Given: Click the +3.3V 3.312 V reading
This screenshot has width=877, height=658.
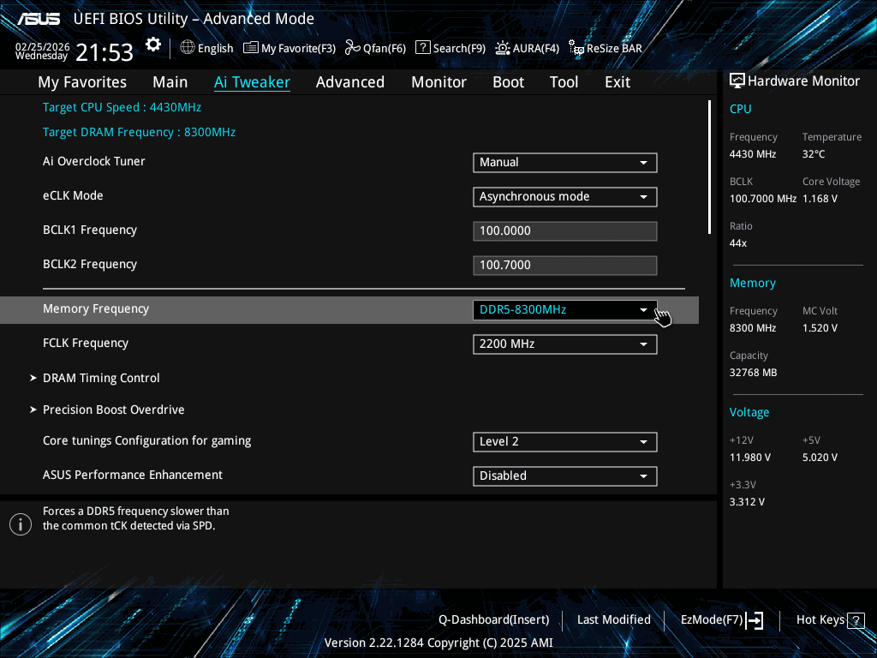Looking at the screenshot, I should coord(747,502).
